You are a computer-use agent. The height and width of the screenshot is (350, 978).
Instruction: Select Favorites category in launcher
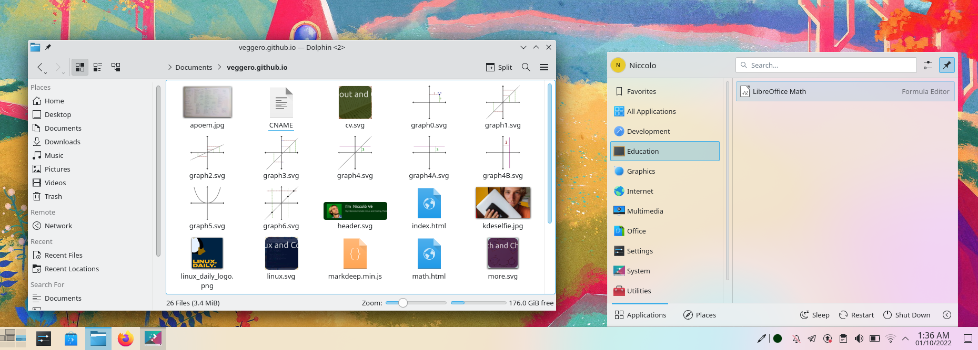[x=665, y=91]
